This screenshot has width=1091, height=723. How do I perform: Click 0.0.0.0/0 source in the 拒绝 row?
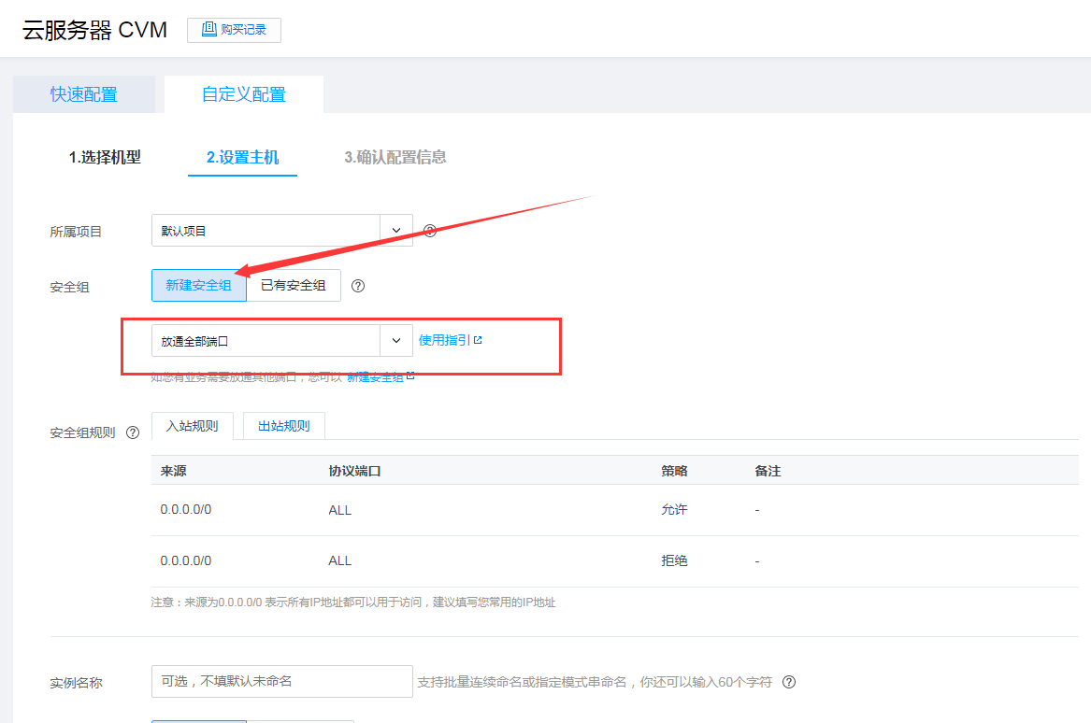tap(186, 561)
